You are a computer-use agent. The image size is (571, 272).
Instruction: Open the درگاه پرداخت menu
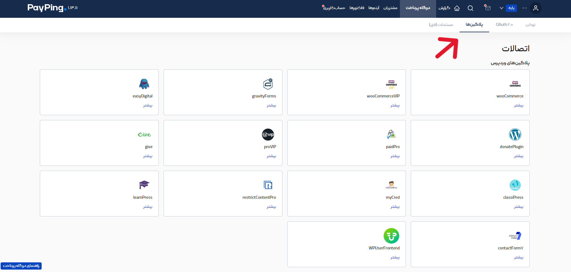418,8
